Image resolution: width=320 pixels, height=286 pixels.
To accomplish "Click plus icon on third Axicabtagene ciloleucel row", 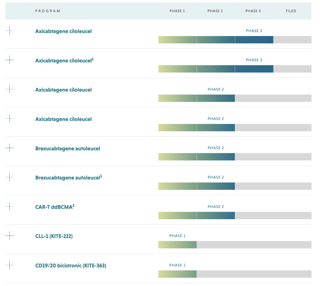I will tap(9, 89).
